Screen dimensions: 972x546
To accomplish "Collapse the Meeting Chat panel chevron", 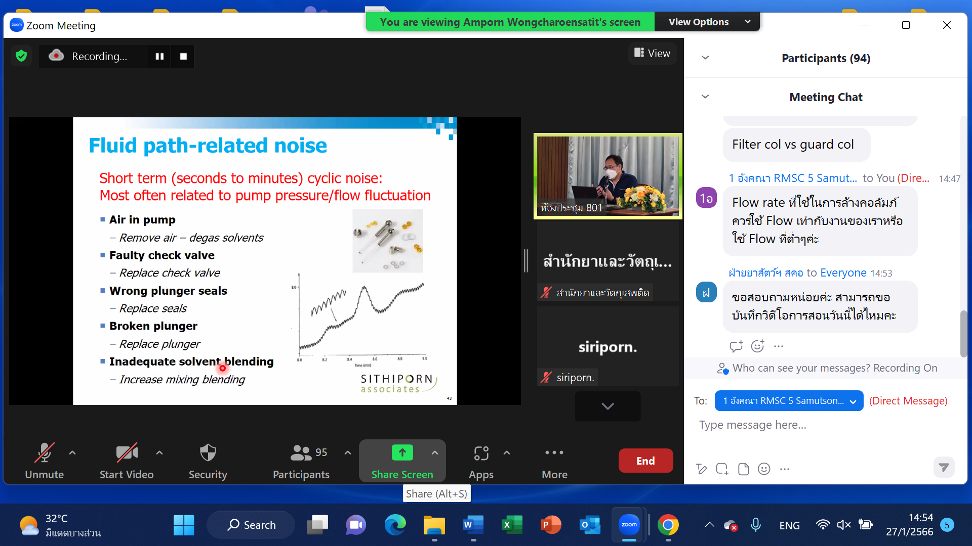I will pos(705,97).
